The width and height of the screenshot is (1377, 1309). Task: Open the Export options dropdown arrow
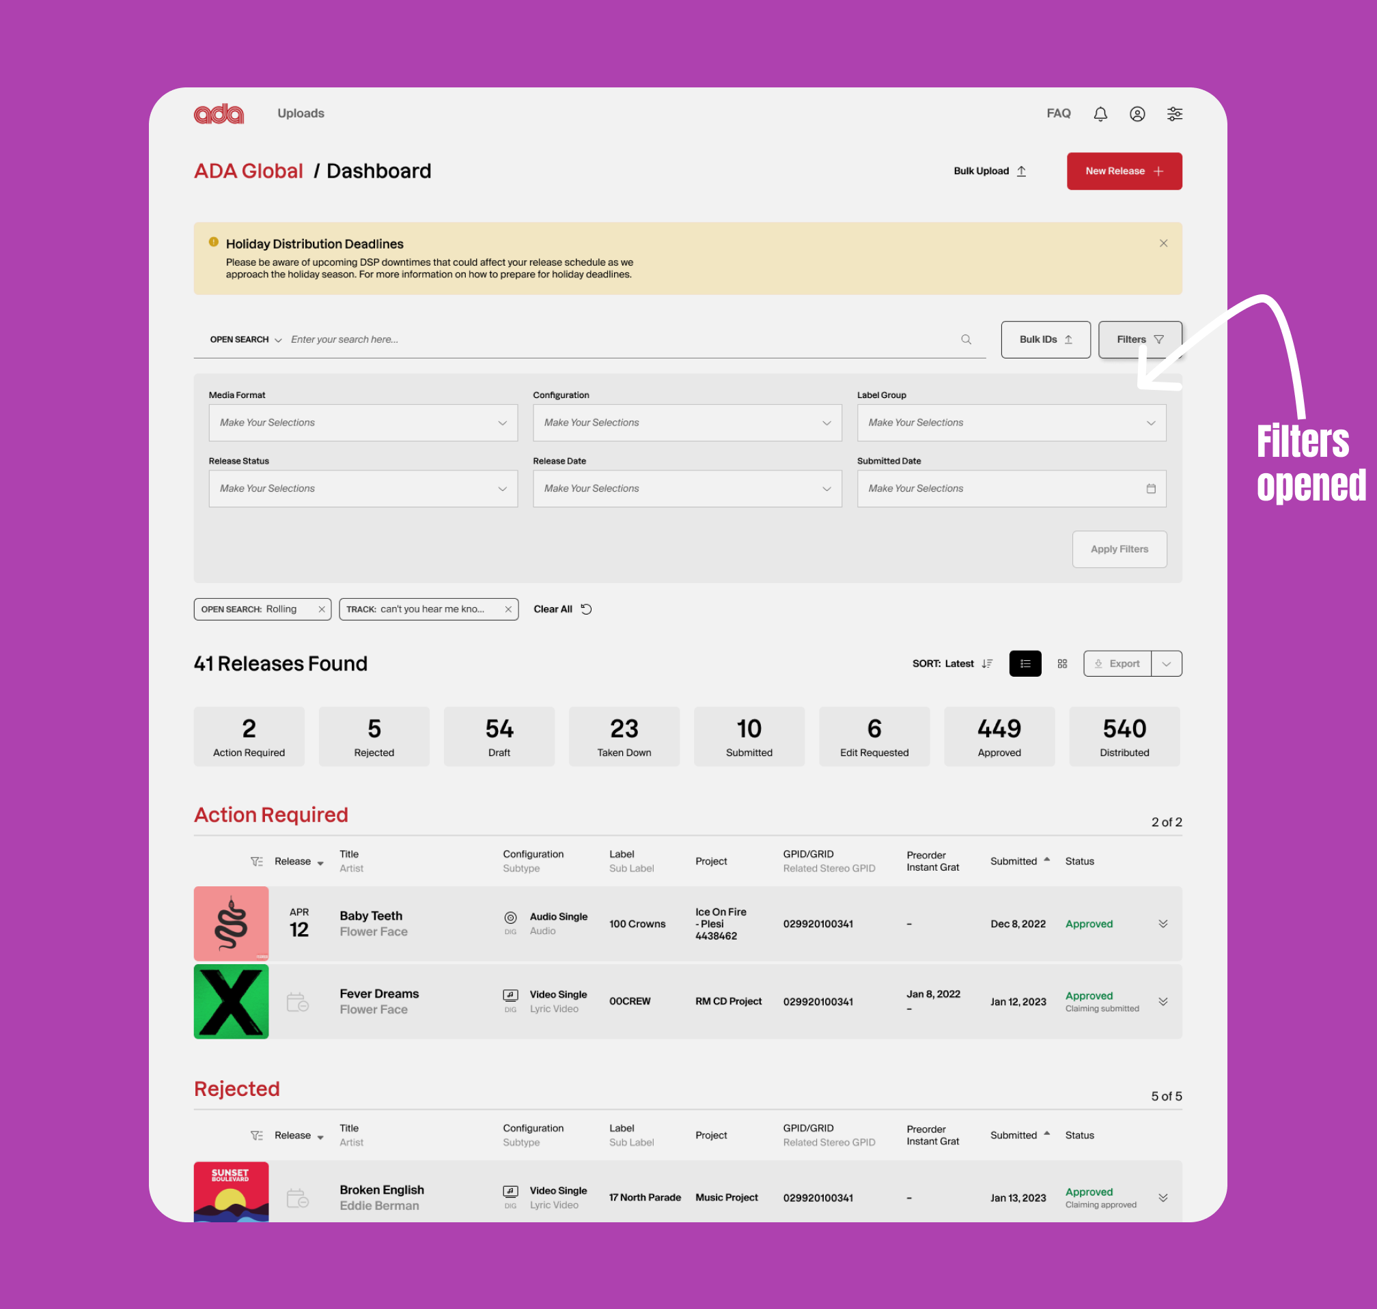1166,664
